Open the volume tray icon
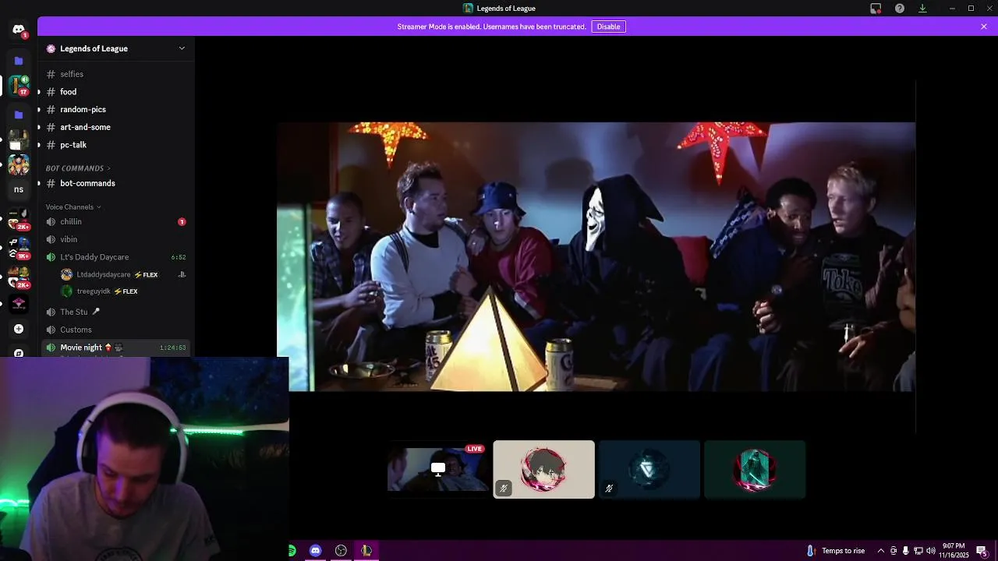Screen dimensions: 998x561 [930, 551]
